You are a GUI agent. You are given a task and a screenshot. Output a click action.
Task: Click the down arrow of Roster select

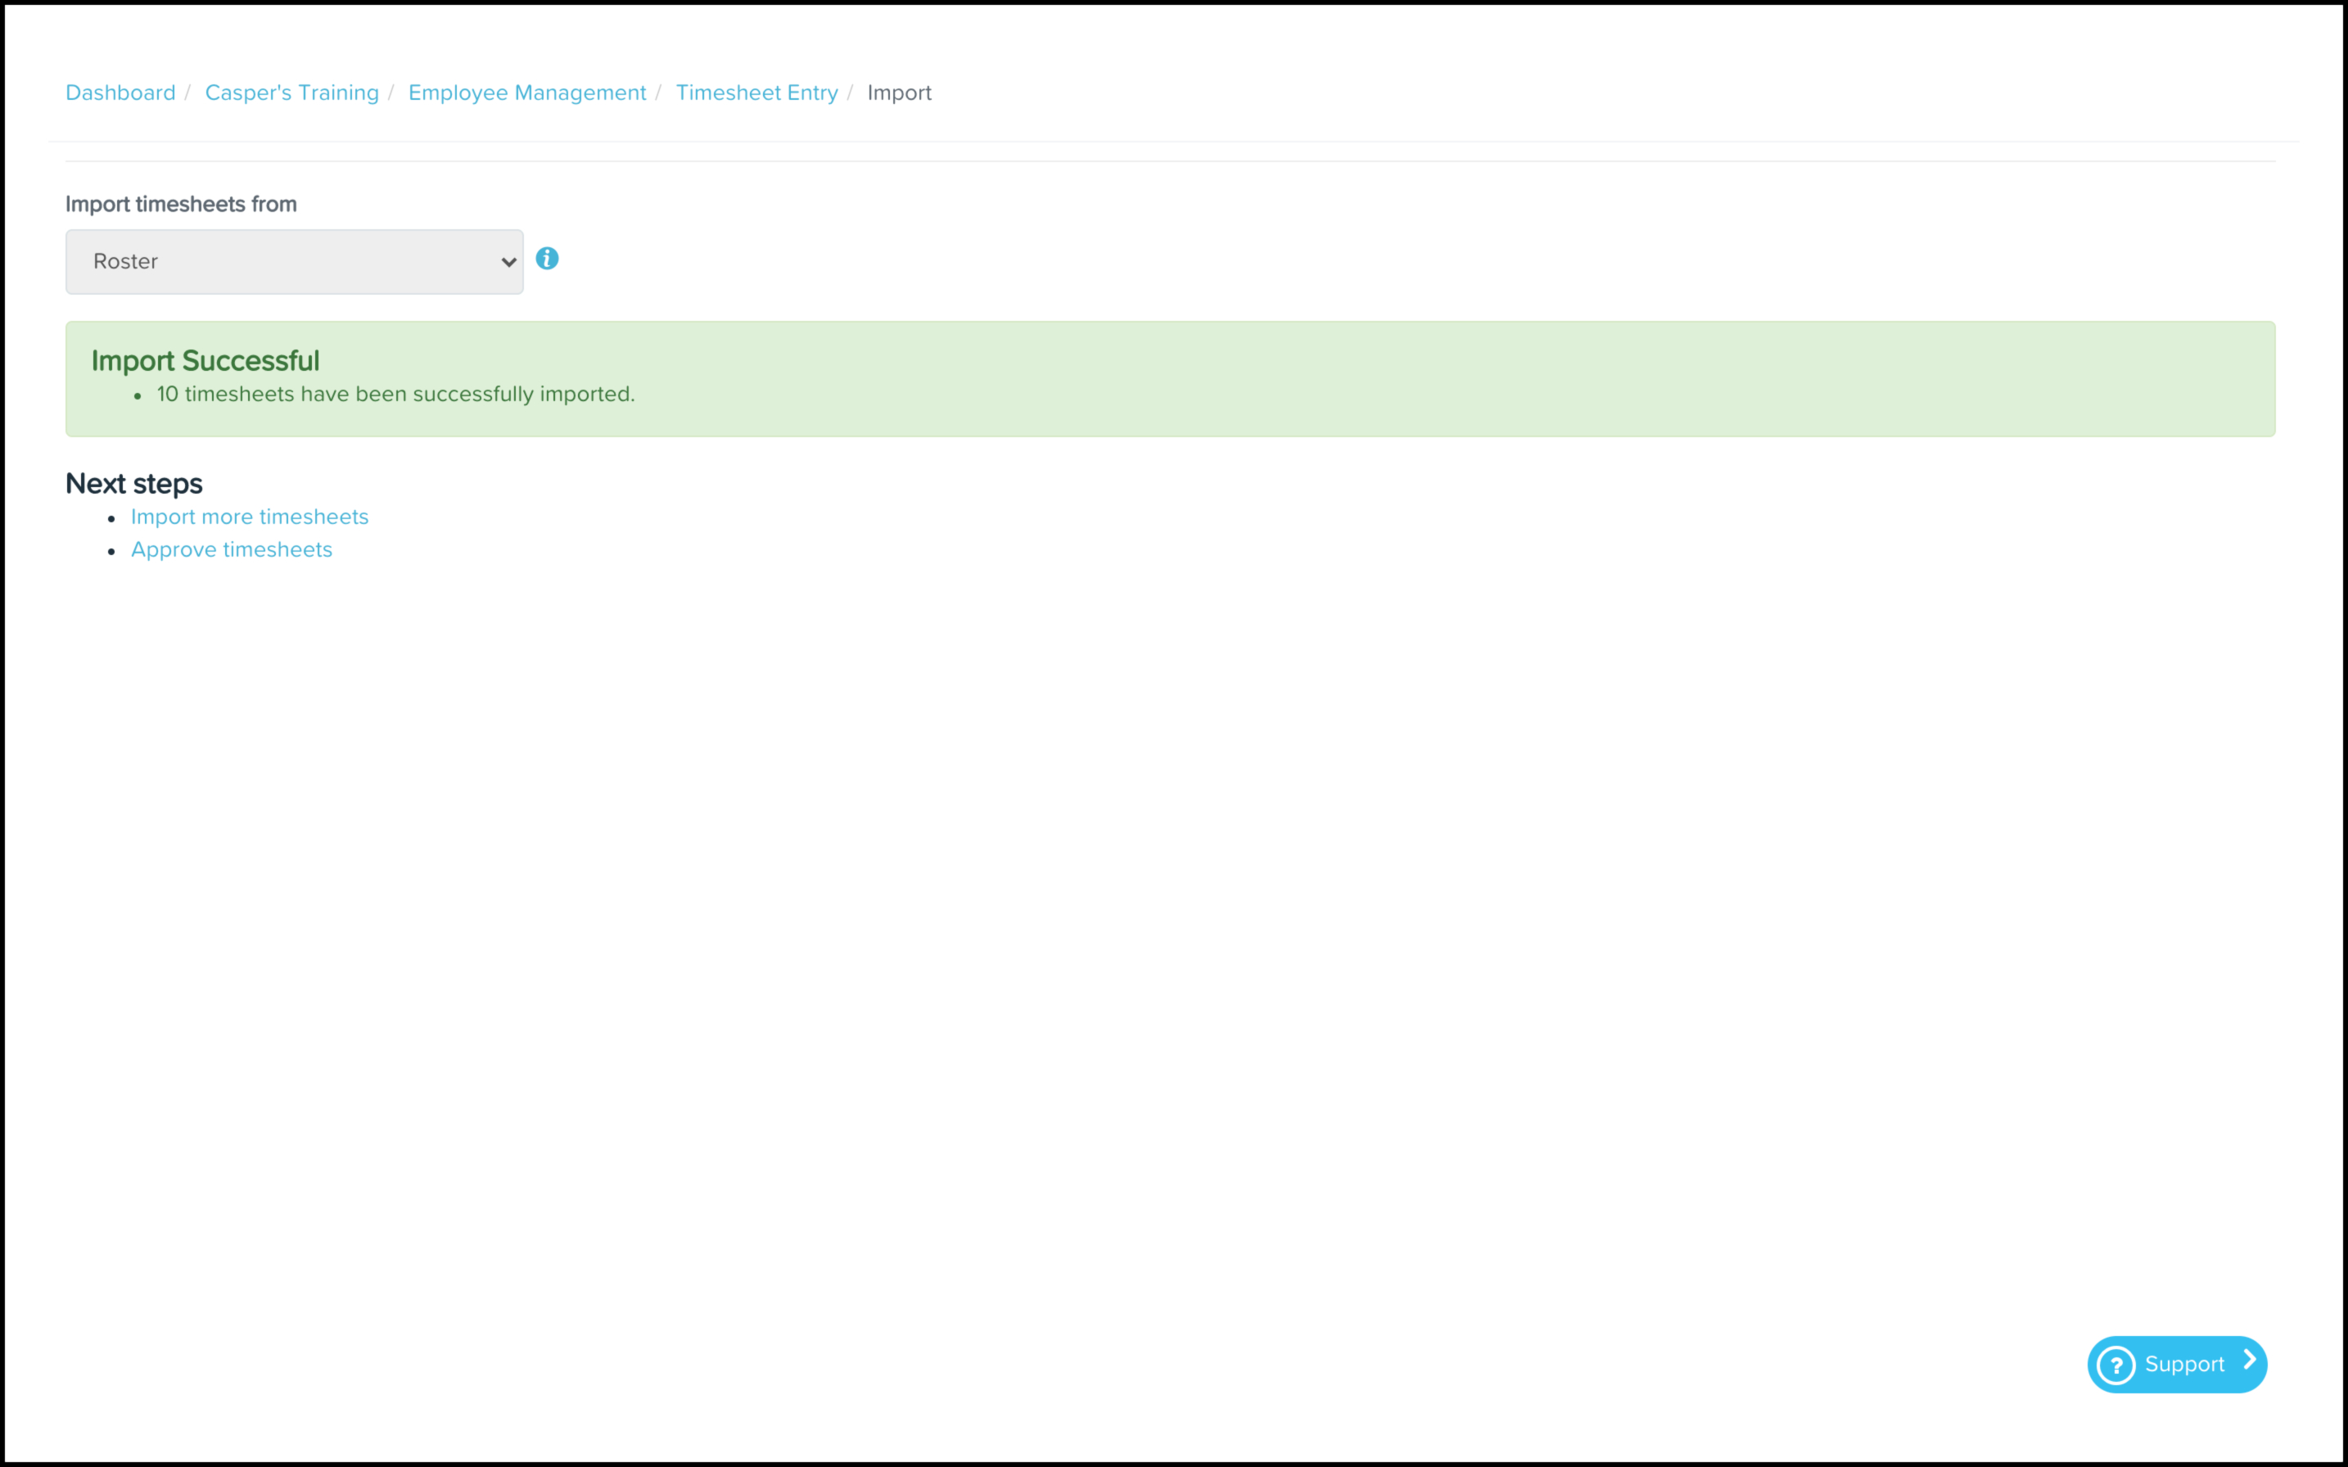[508, 262]
